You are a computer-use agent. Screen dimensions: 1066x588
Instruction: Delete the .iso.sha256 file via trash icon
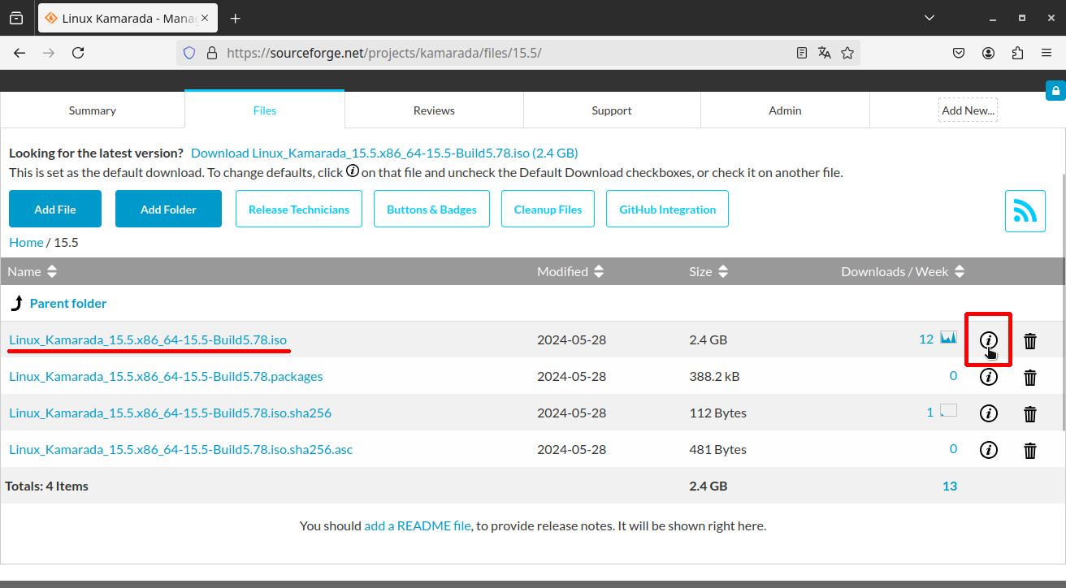[x=1029, y=413]
